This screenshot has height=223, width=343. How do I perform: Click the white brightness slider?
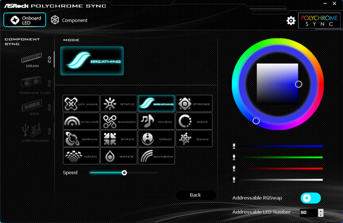click(278, 180)
